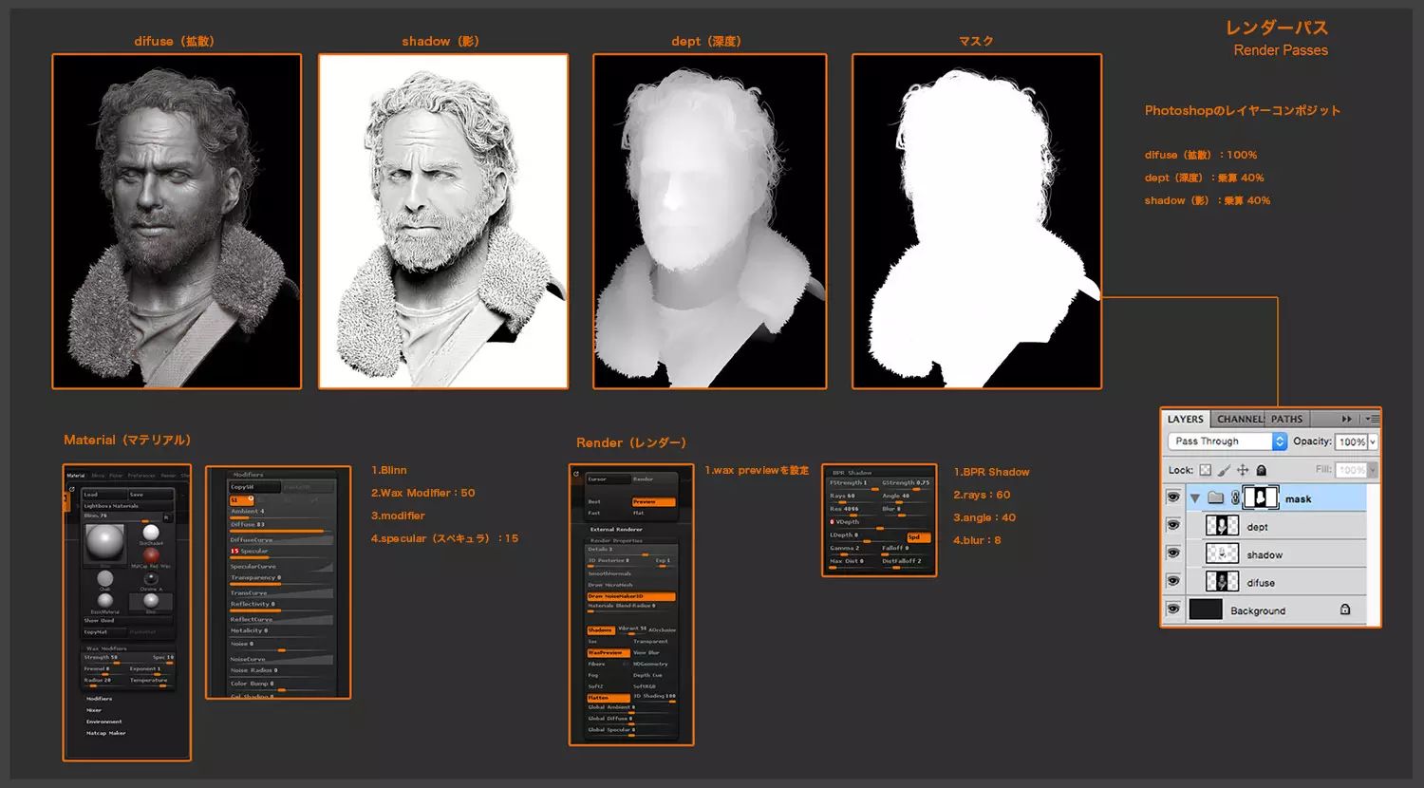
Task: Select the Background layer thumbnail
Action: [1206, 610]
